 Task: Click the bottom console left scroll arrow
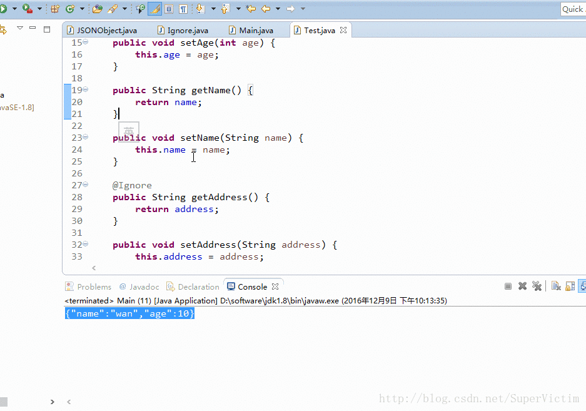(69, 402)
